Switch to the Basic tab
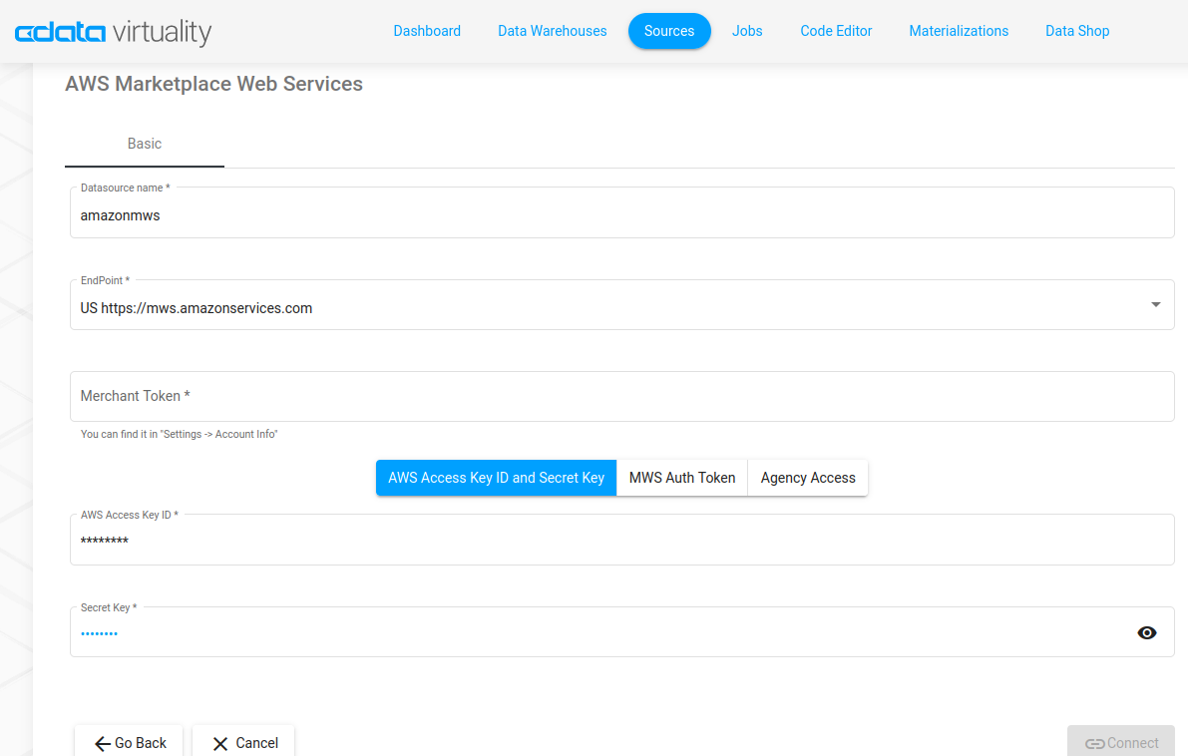Viewport: 1188px width, 756px height. (144, 144)
